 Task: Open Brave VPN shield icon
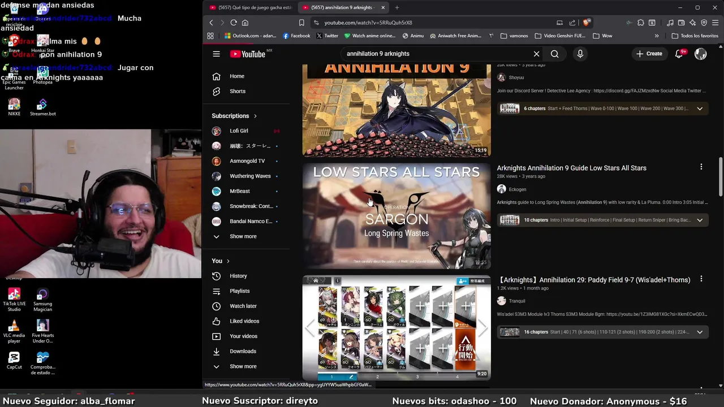[704, 23]
